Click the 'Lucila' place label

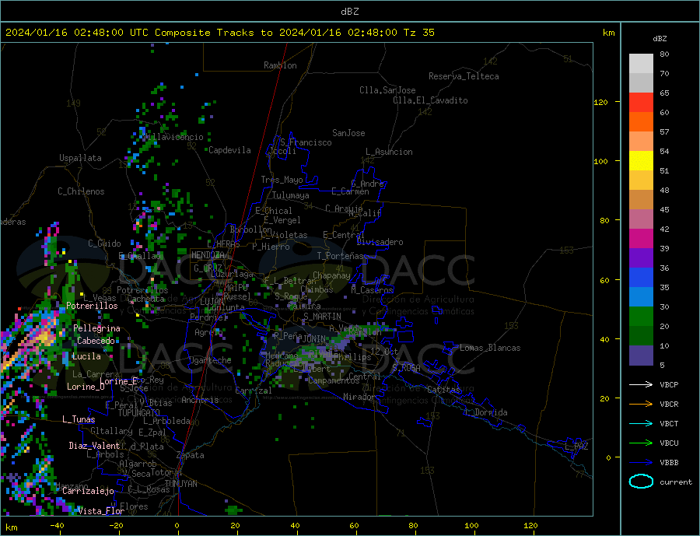point(86,356)
